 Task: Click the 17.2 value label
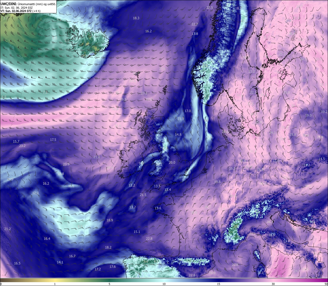pyautogui.click(x=98, y=269)
